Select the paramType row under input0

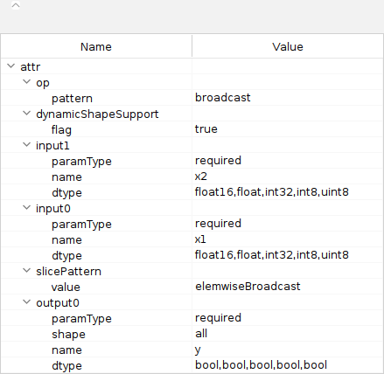pos(192,224)
